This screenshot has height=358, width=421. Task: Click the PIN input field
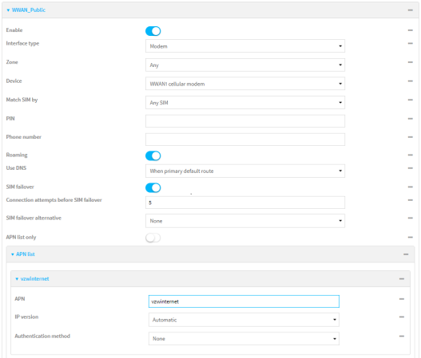point(245,121)
